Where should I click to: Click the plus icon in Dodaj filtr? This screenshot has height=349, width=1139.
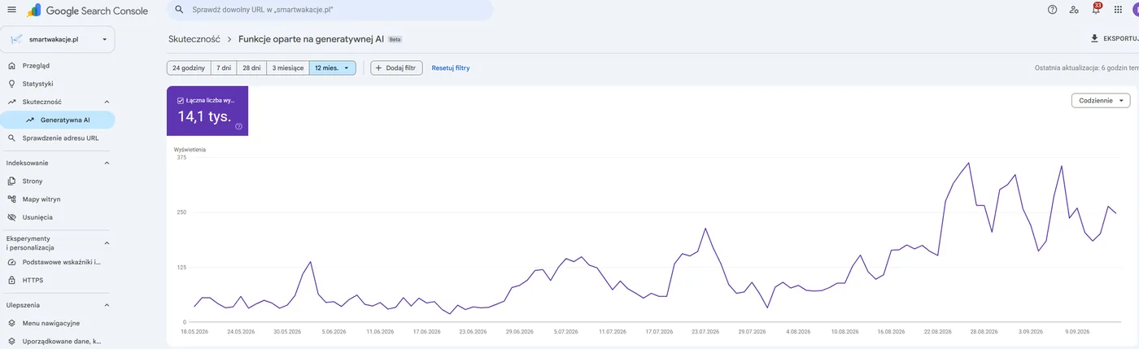[378, 68]
